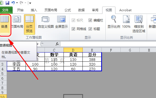
Task: Switch to the Insert (插入) tab
Action: coord(34,10)
